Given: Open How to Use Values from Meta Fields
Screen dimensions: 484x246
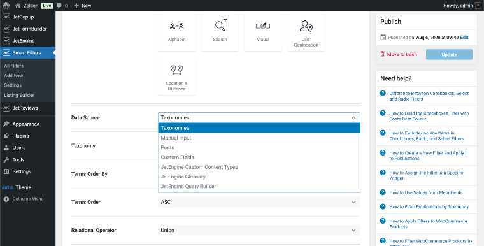Looking at the screenshot, I should 425,192.
